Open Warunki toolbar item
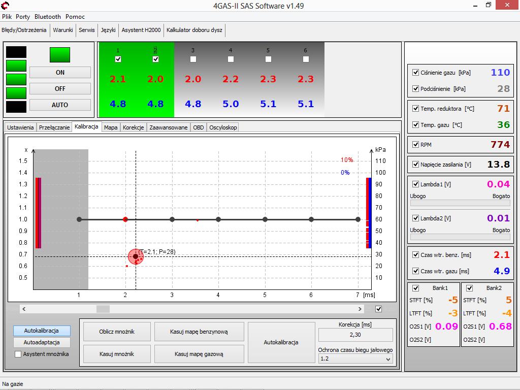This screenshot has width=520, height=390. point(62,30)
